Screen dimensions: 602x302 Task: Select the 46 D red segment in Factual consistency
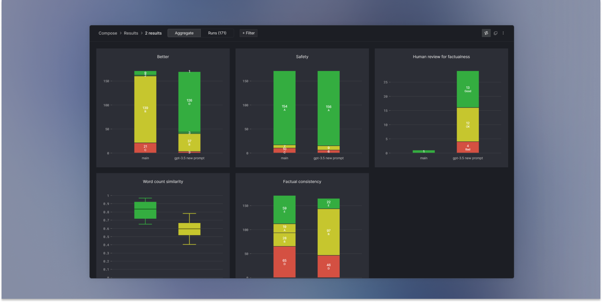coord(329,267)
